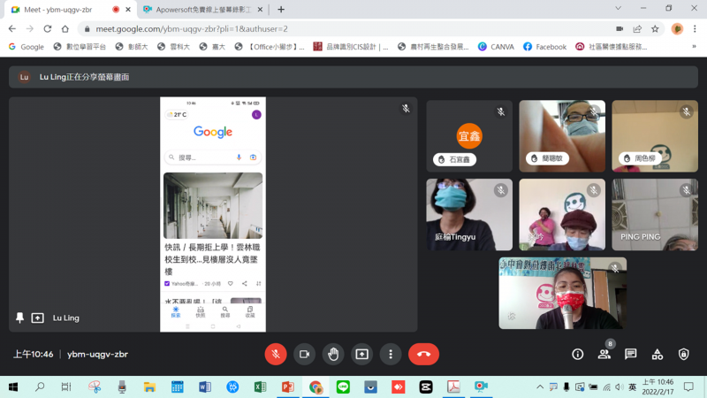This screenshot has height=398, width=707.
Task: Switch to the Apowersoft browser tab
Action: click(203, 10)
